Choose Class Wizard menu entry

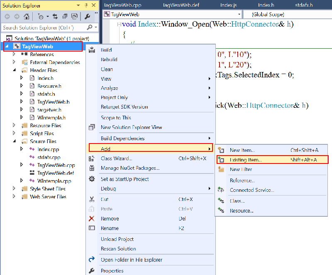[x=151, y=159]
